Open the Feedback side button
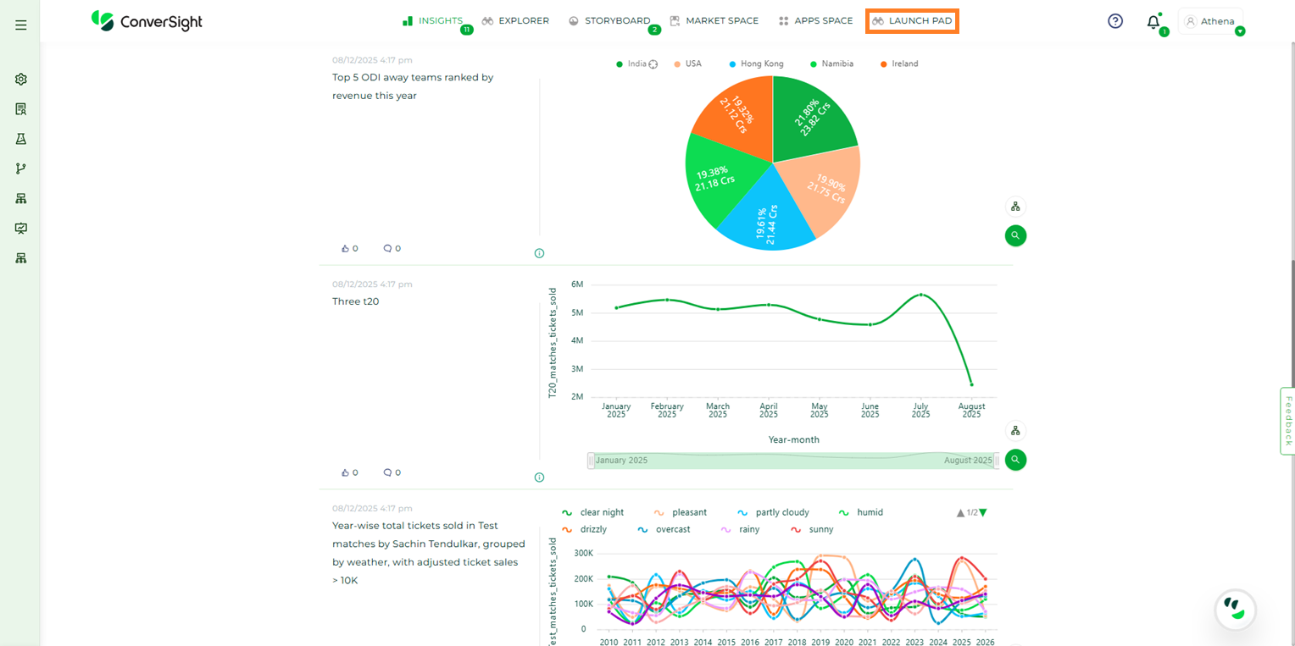The image size is (1295, 646). (1288, 421)
